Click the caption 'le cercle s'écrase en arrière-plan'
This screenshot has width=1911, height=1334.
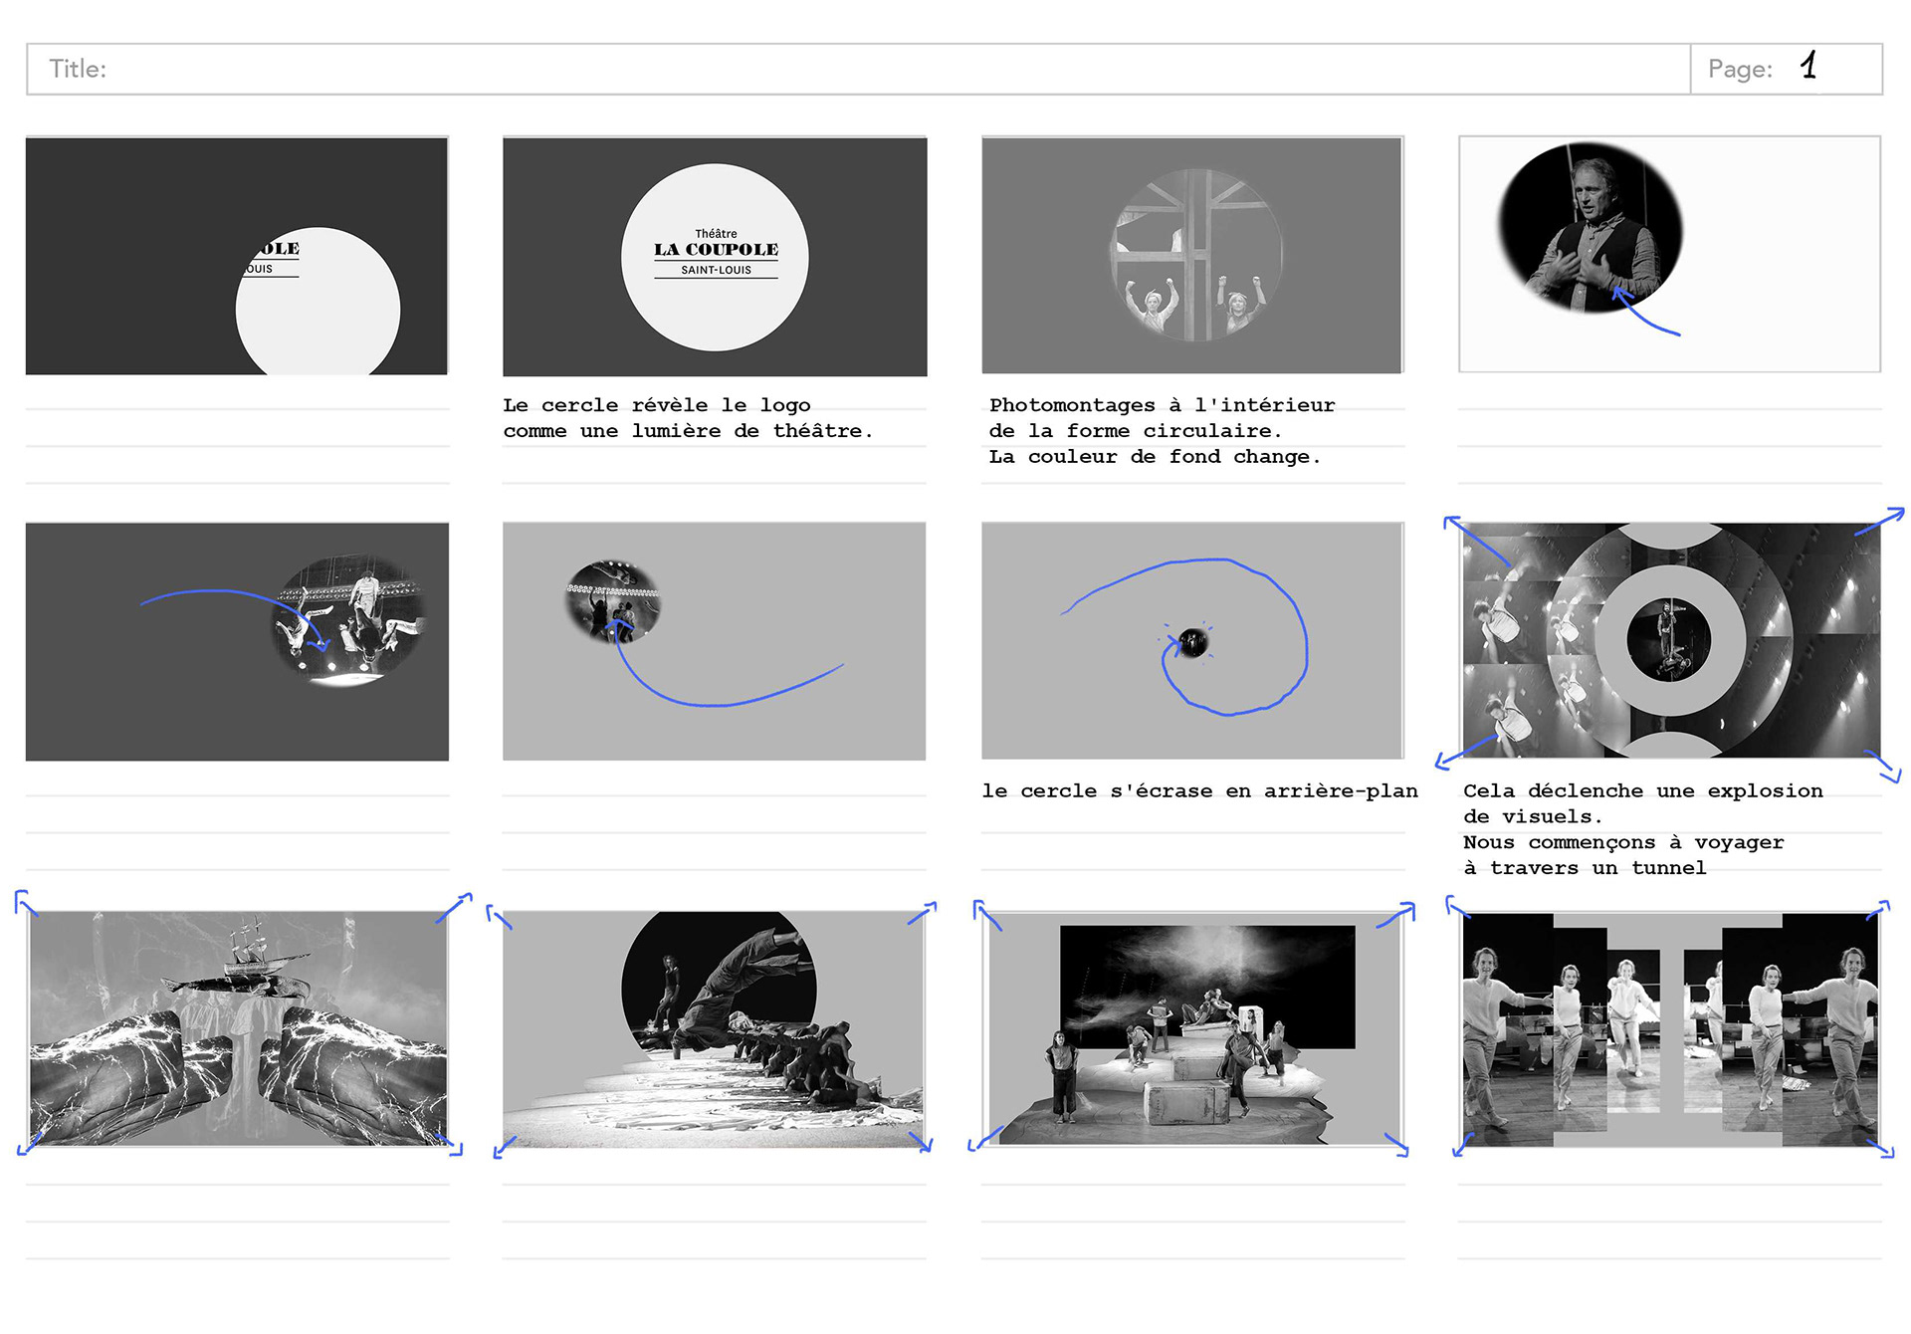(1200, 791)
